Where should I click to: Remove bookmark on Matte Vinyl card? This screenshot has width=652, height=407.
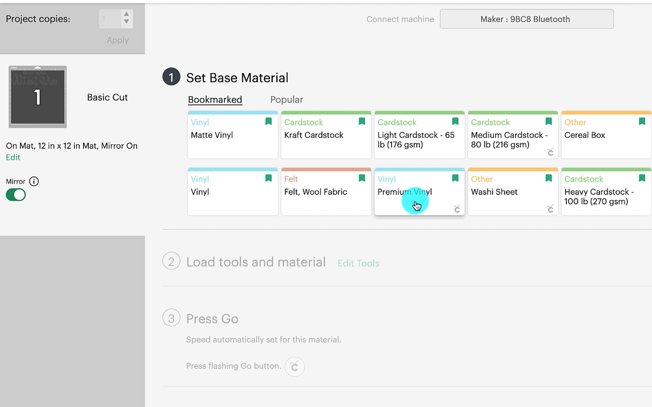click(268, 121)
